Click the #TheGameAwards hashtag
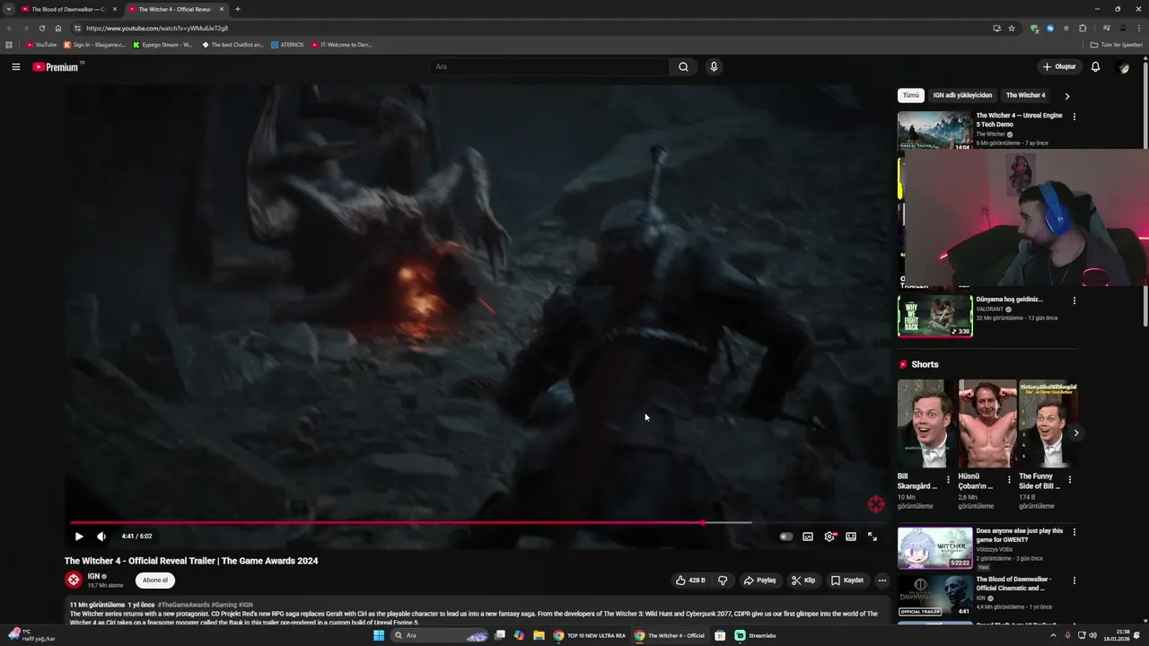The width and height of the screenshot is (1149, 646). point(183,605)
